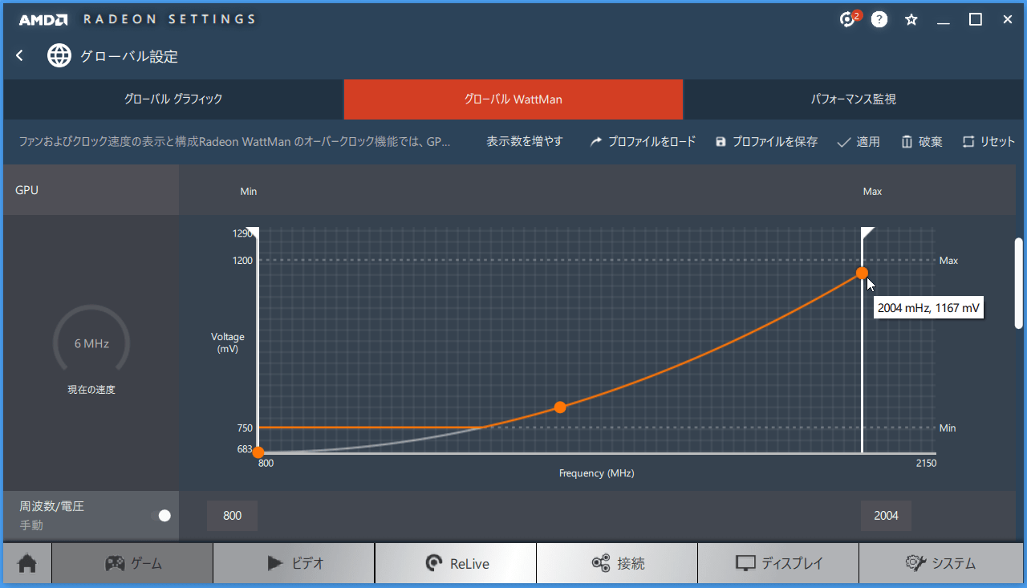
Task: Click the maximum frequency field showing 2004
Action: [x=886, y=516]
